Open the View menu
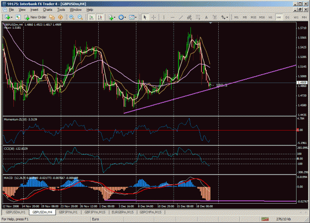This screenshot has width=310, height=223. (22, 10)
